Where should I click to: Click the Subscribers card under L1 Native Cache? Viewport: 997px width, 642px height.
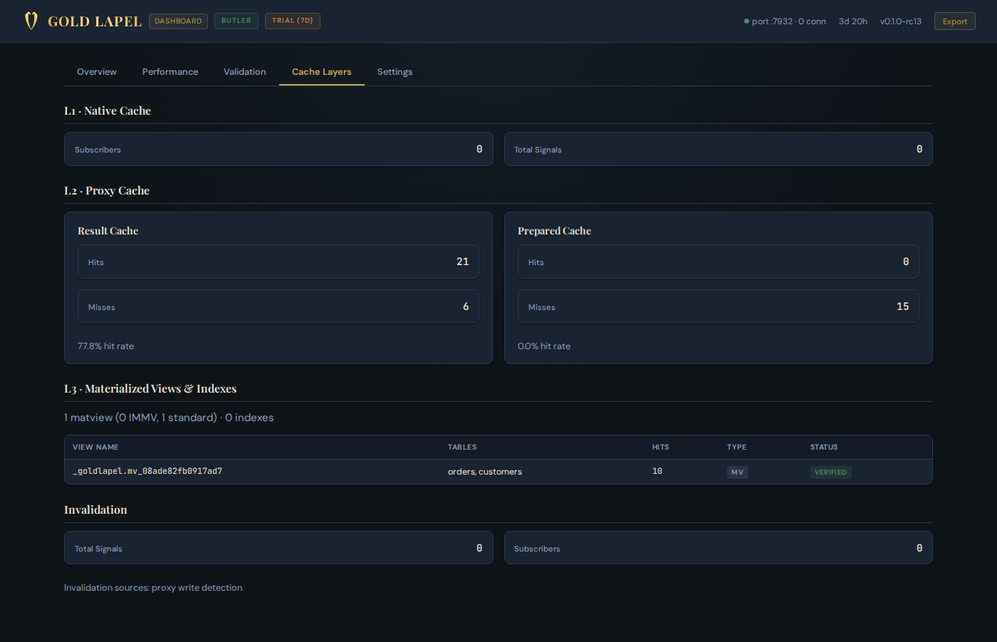(x=278, y=149)
